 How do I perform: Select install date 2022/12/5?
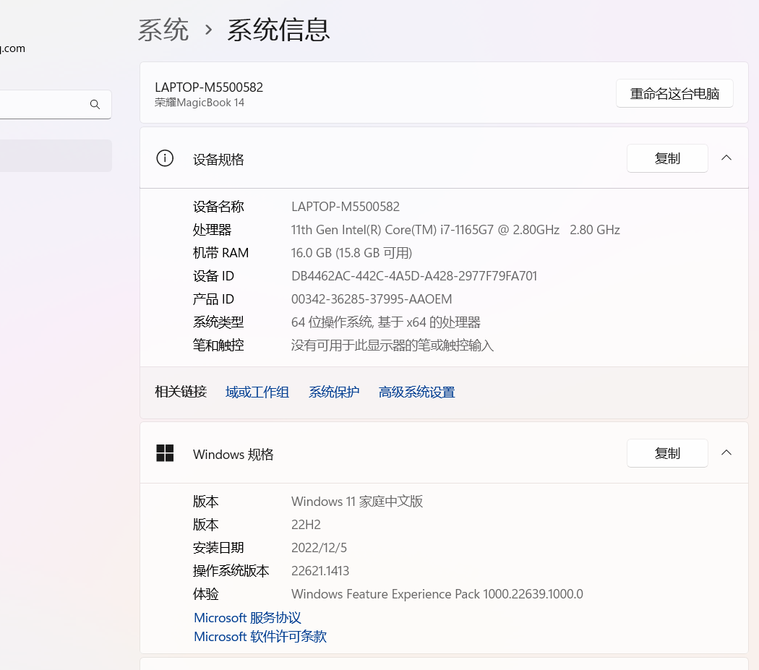tap(319, 548)
